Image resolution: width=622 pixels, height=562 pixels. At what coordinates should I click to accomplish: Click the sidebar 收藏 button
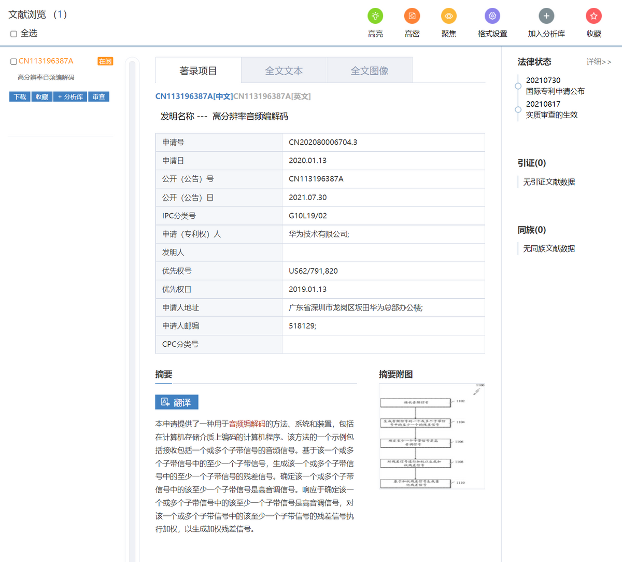pos(42,97)
